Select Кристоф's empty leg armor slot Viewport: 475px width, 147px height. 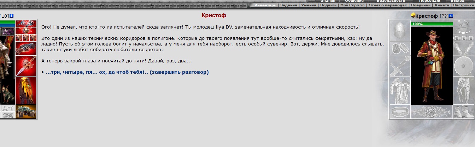pyautogui.click(x=464, y=91)
